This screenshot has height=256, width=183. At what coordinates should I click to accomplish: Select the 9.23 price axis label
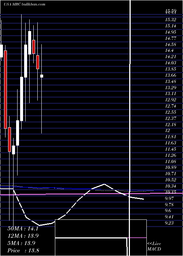coord(169,223)
